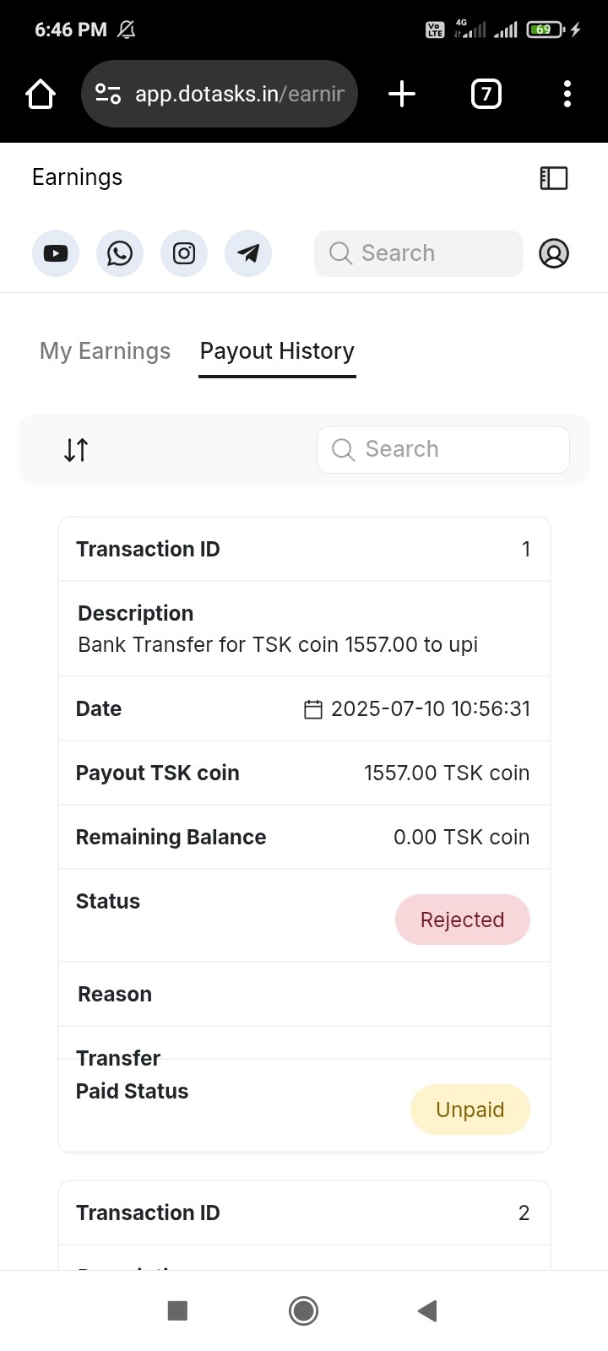The image size is (608, 1351).
Task: Tap the Android back navigation button
Action: click(427, 1310)
